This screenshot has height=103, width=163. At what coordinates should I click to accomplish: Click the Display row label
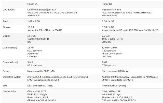[7, 36]
